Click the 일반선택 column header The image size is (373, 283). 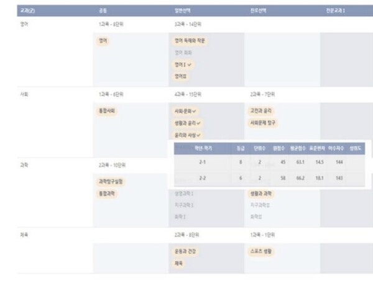click(182, 11)
